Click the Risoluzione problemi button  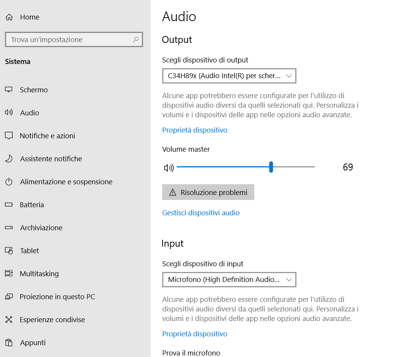[x=208, y=192]
